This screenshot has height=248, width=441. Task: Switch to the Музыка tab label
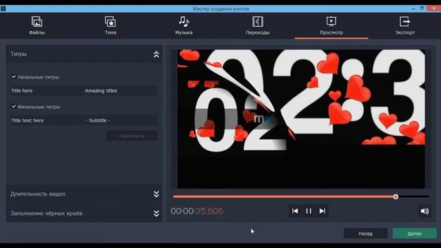184,32
